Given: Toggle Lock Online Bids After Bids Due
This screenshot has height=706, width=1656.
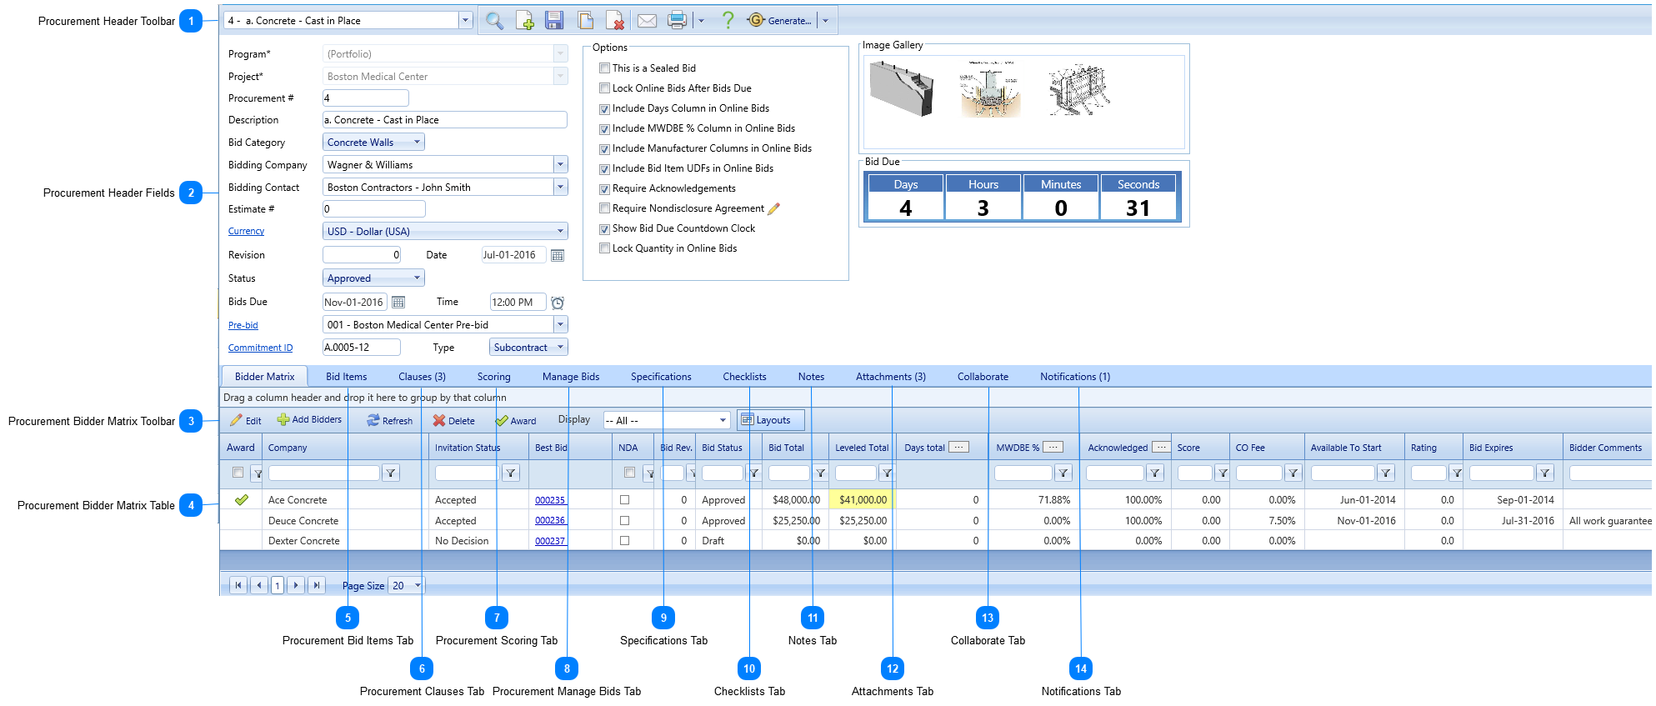Looking at the screenshot, I should [x=605, y=88].
